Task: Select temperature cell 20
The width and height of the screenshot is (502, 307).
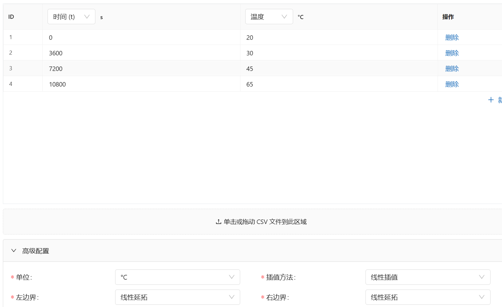Action: click(x=339, y=38)
